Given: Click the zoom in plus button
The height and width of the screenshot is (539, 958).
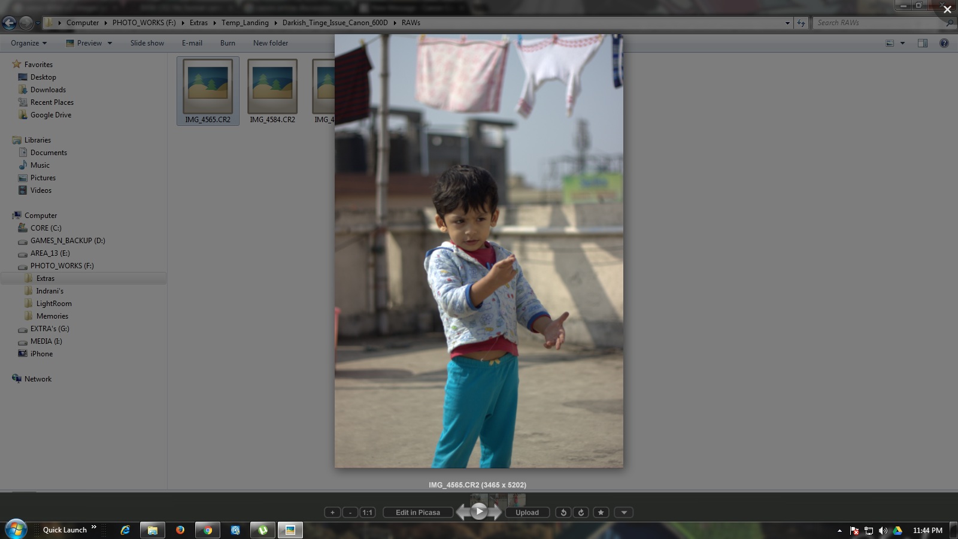Looking at the screenshot, I should (x=332, y=513).
